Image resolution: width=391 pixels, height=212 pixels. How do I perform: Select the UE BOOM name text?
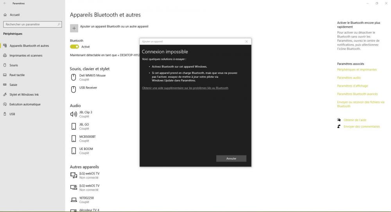86,149
